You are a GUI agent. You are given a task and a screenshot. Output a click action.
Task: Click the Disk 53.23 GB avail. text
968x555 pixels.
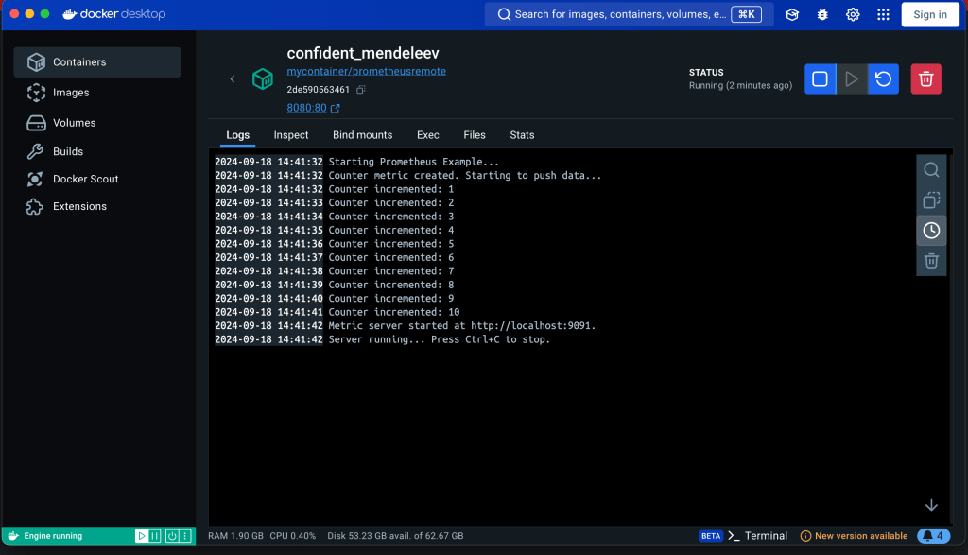coord(396,536)
